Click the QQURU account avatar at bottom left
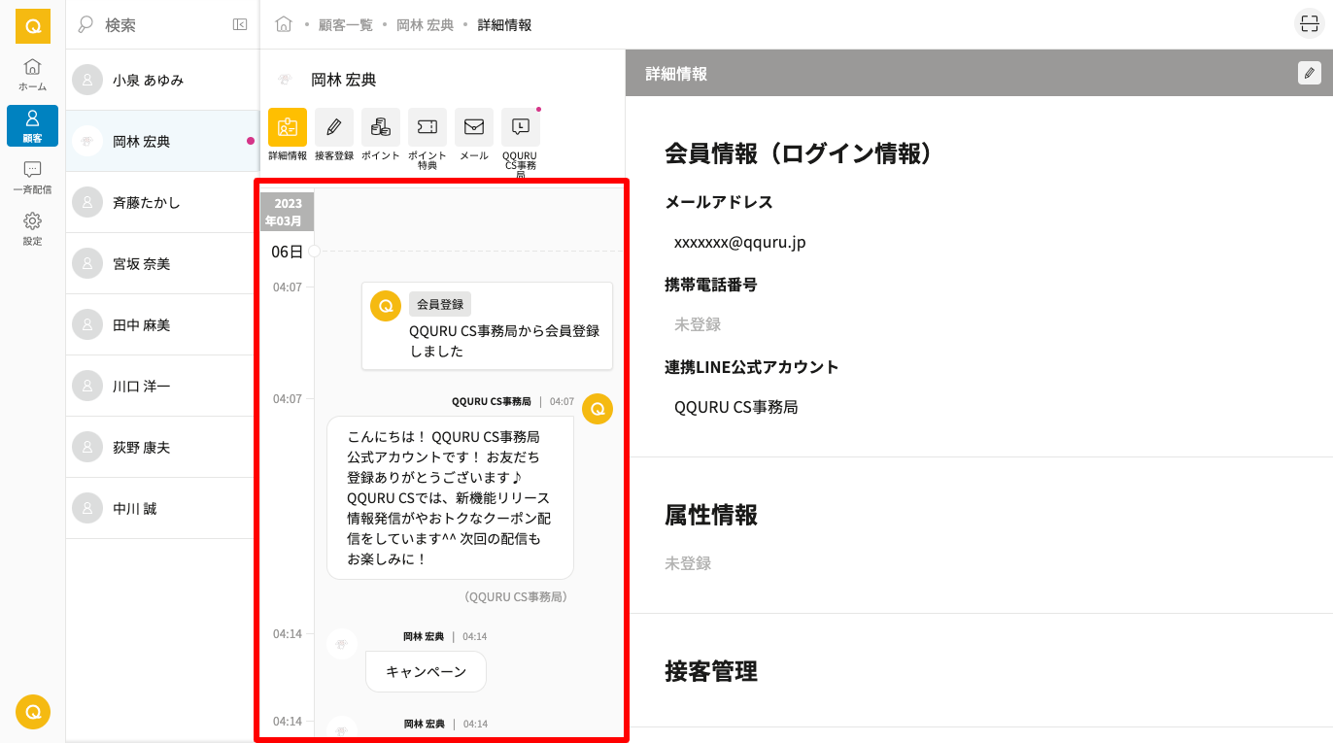 pos(32,712)
